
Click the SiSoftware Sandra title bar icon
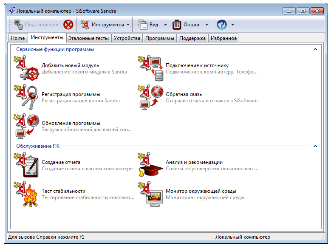(11, 11)
